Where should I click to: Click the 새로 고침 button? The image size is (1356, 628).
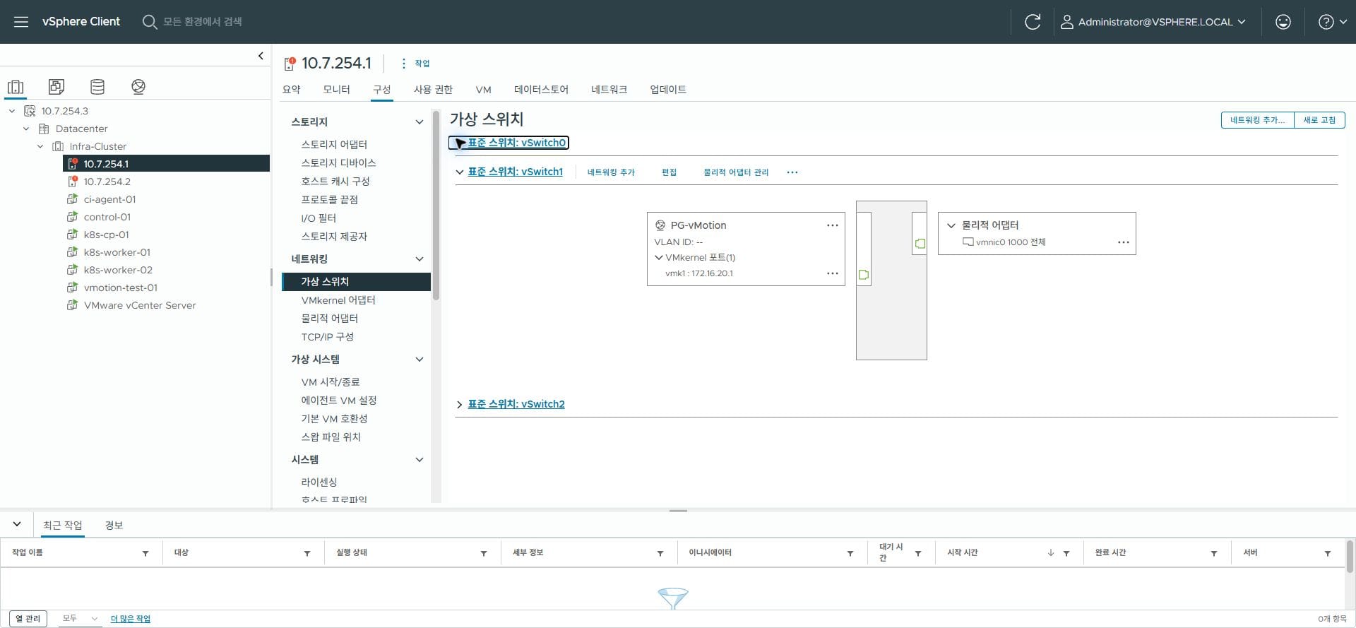[x=1319, y=120]
